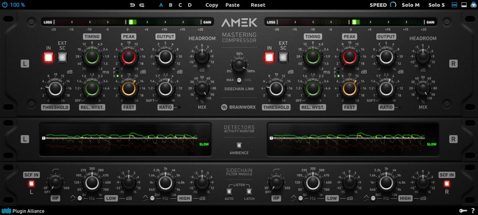Click the license key icon

[x=462, y=211]
